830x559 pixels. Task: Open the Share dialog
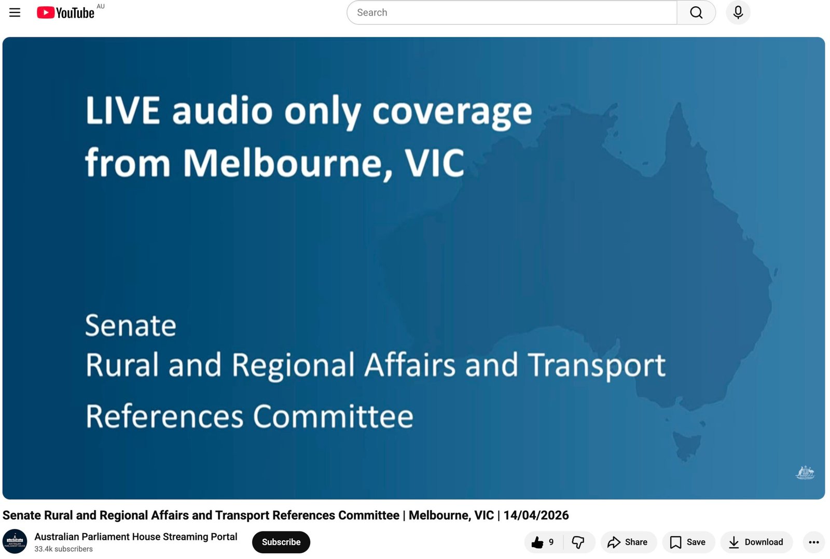[x=628, y=542]
